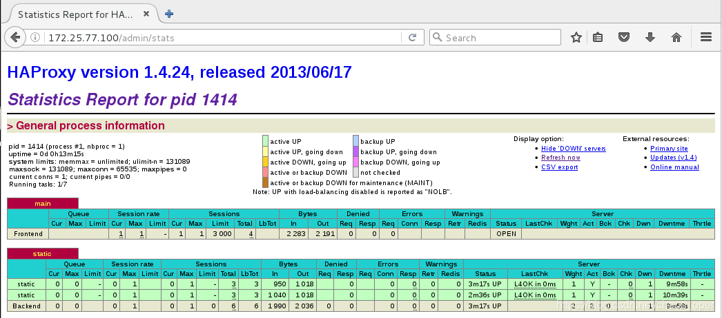Click the HAProxy version 1.4.24 heading
Screen dimensions: 722x318
click(179, 72)
